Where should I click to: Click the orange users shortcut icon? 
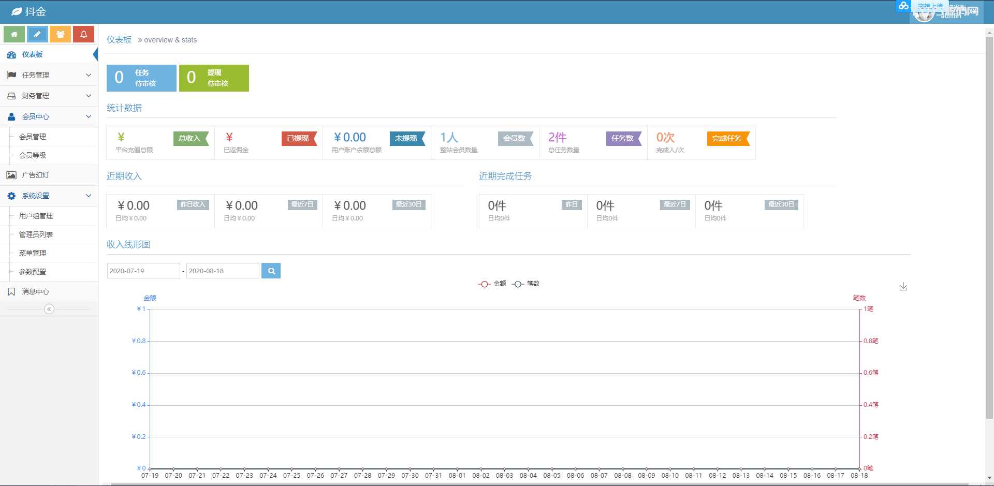pyautogui.click(x=61, y=34)
